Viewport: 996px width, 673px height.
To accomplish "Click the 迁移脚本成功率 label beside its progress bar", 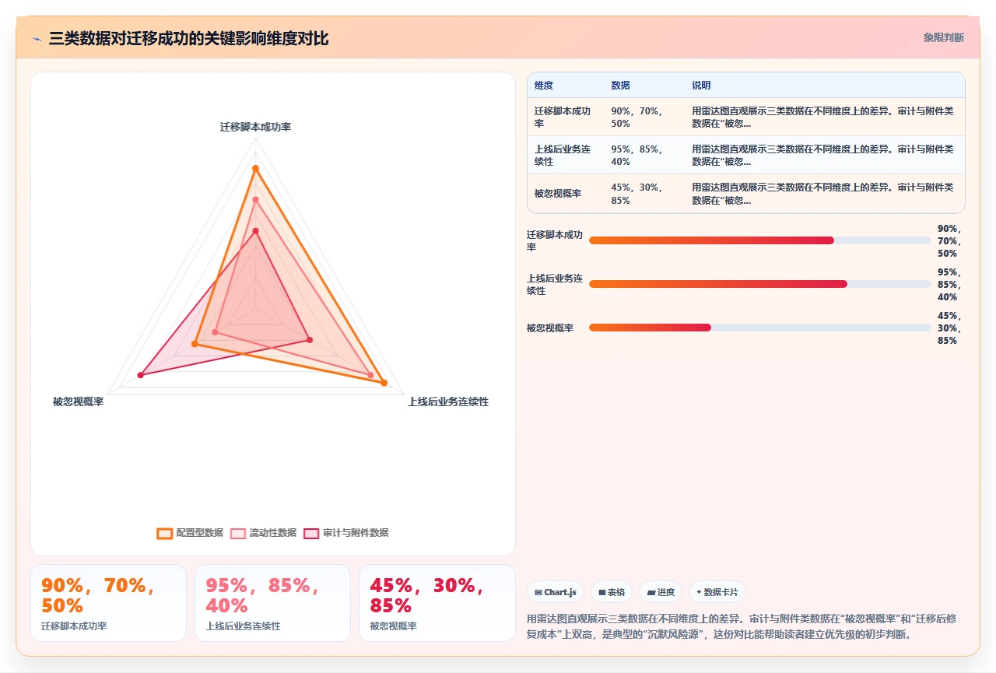I will pos(554,240).
